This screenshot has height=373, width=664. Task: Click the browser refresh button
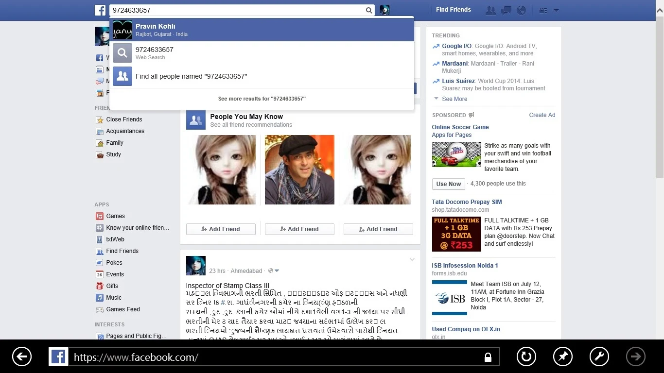[526, 357]
